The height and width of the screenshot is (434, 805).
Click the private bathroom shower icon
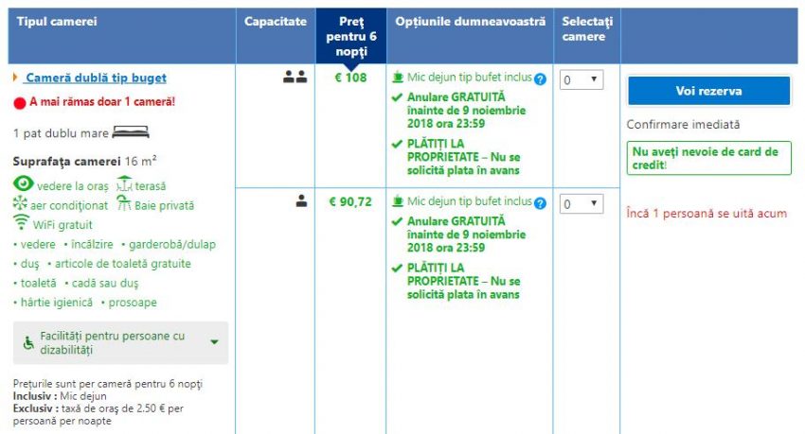123,204
